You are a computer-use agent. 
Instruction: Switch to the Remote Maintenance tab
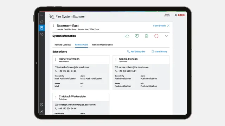pos(102,45)
